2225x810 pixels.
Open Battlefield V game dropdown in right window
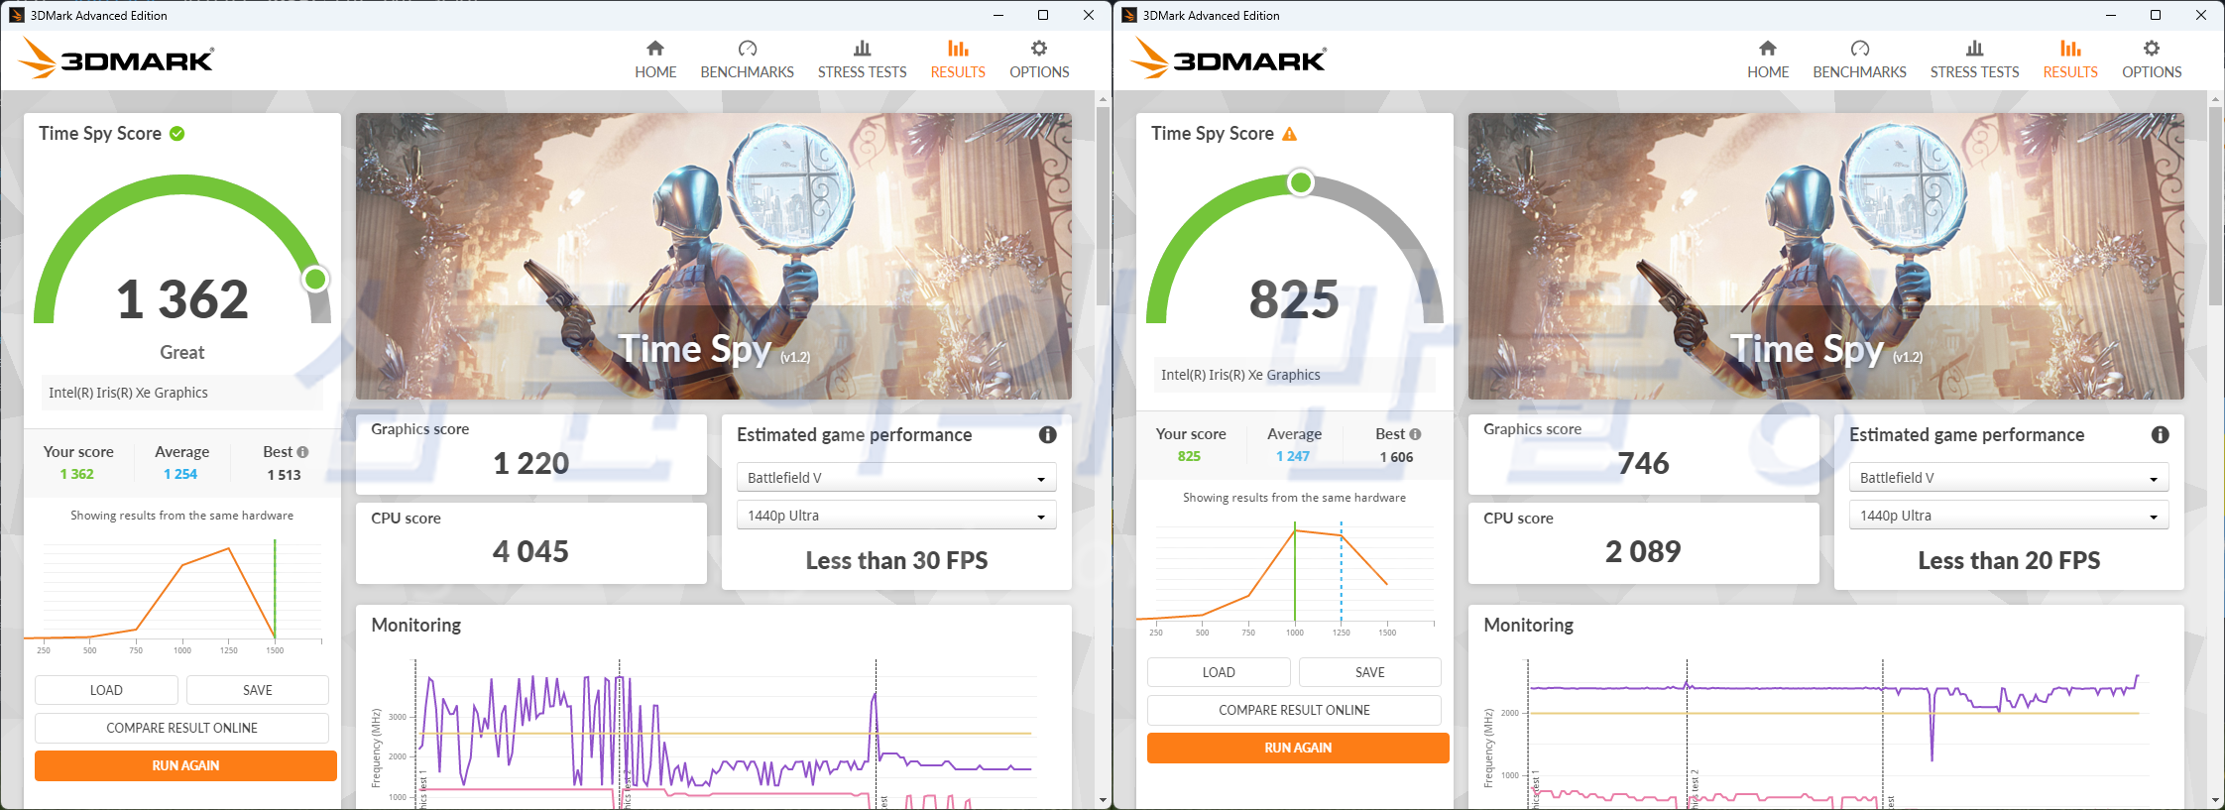point(2009,478)
